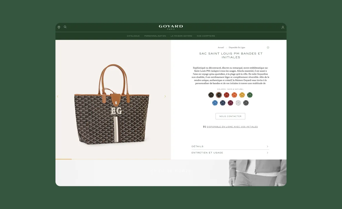Click the Accueil breadcrumb link
342x209 pixels.
click(x=221, y=47)
